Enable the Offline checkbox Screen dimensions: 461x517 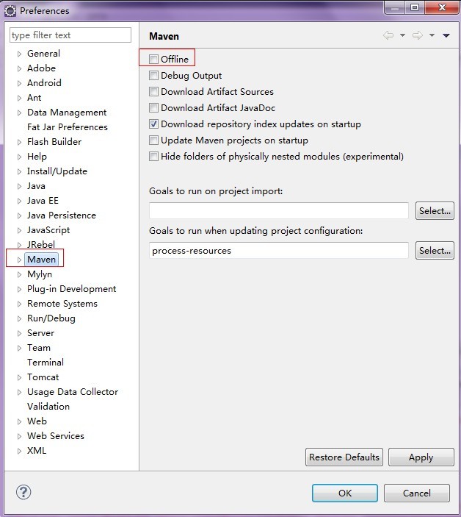click(153, 59)
